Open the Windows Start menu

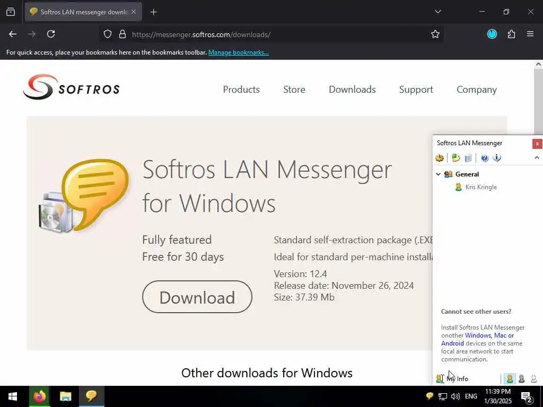tap(13, 396)
